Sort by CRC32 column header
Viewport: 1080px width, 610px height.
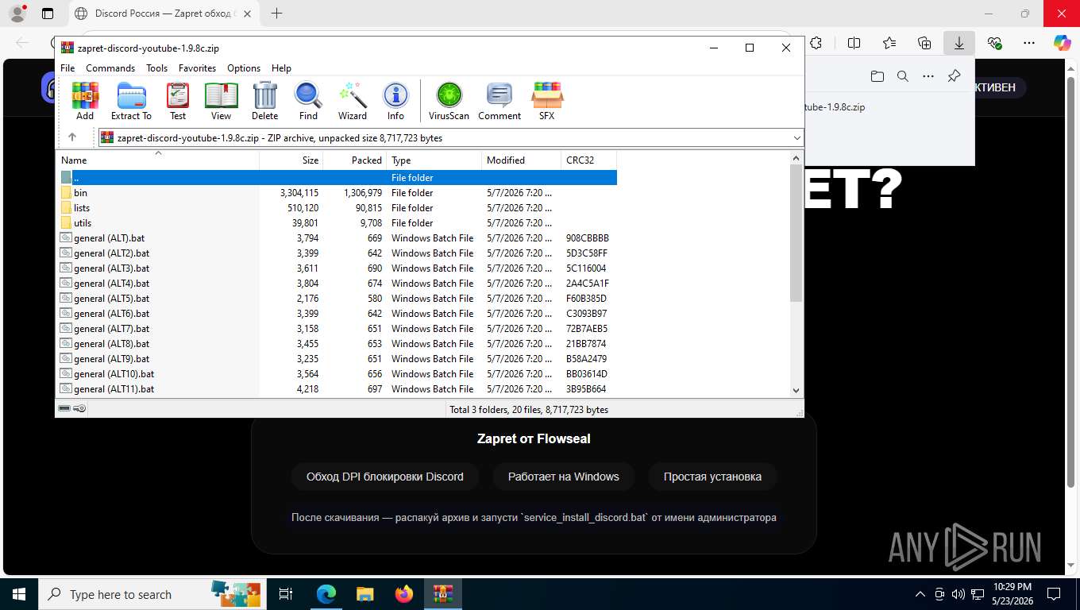tap(588, 160)
